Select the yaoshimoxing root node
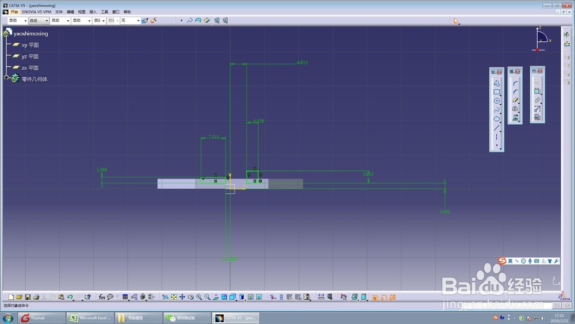Screen dimensions: 575x324 click(30, 33)
